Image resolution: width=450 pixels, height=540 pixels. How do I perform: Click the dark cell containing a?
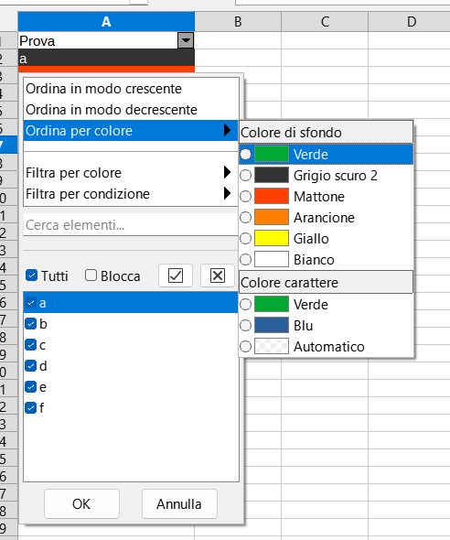coord(106,58)
